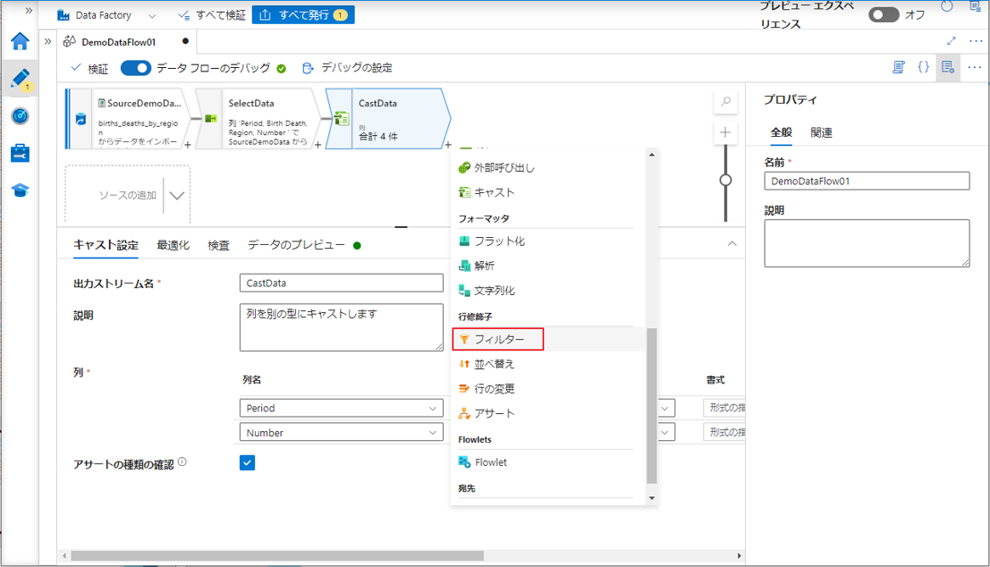Click ソースの追加 (Add source)
Viewport: 990px width, 567px height.
(x=128, y=195)
